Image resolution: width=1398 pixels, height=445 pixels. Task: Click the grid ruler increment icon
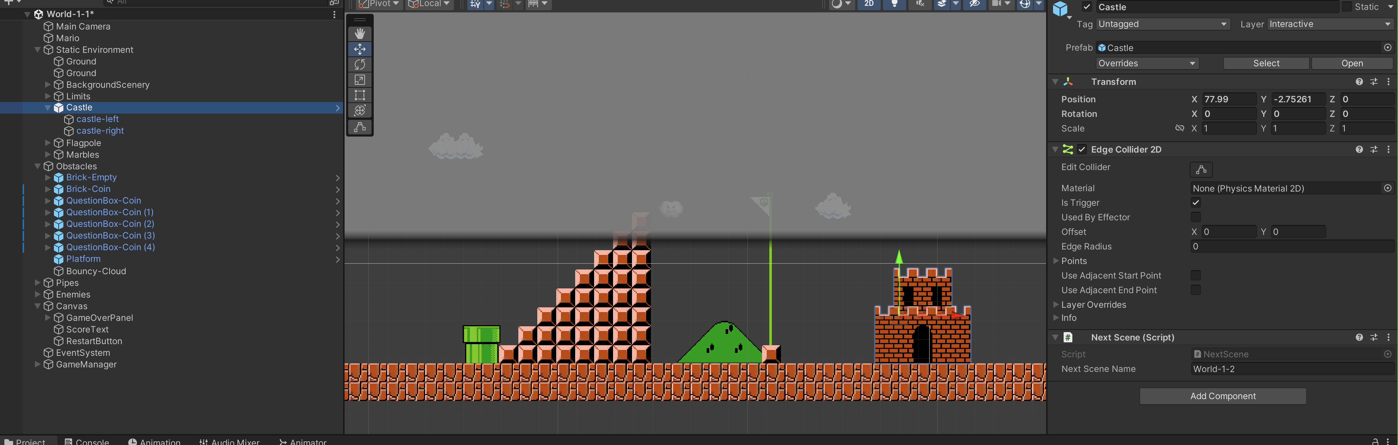(533, 4)
